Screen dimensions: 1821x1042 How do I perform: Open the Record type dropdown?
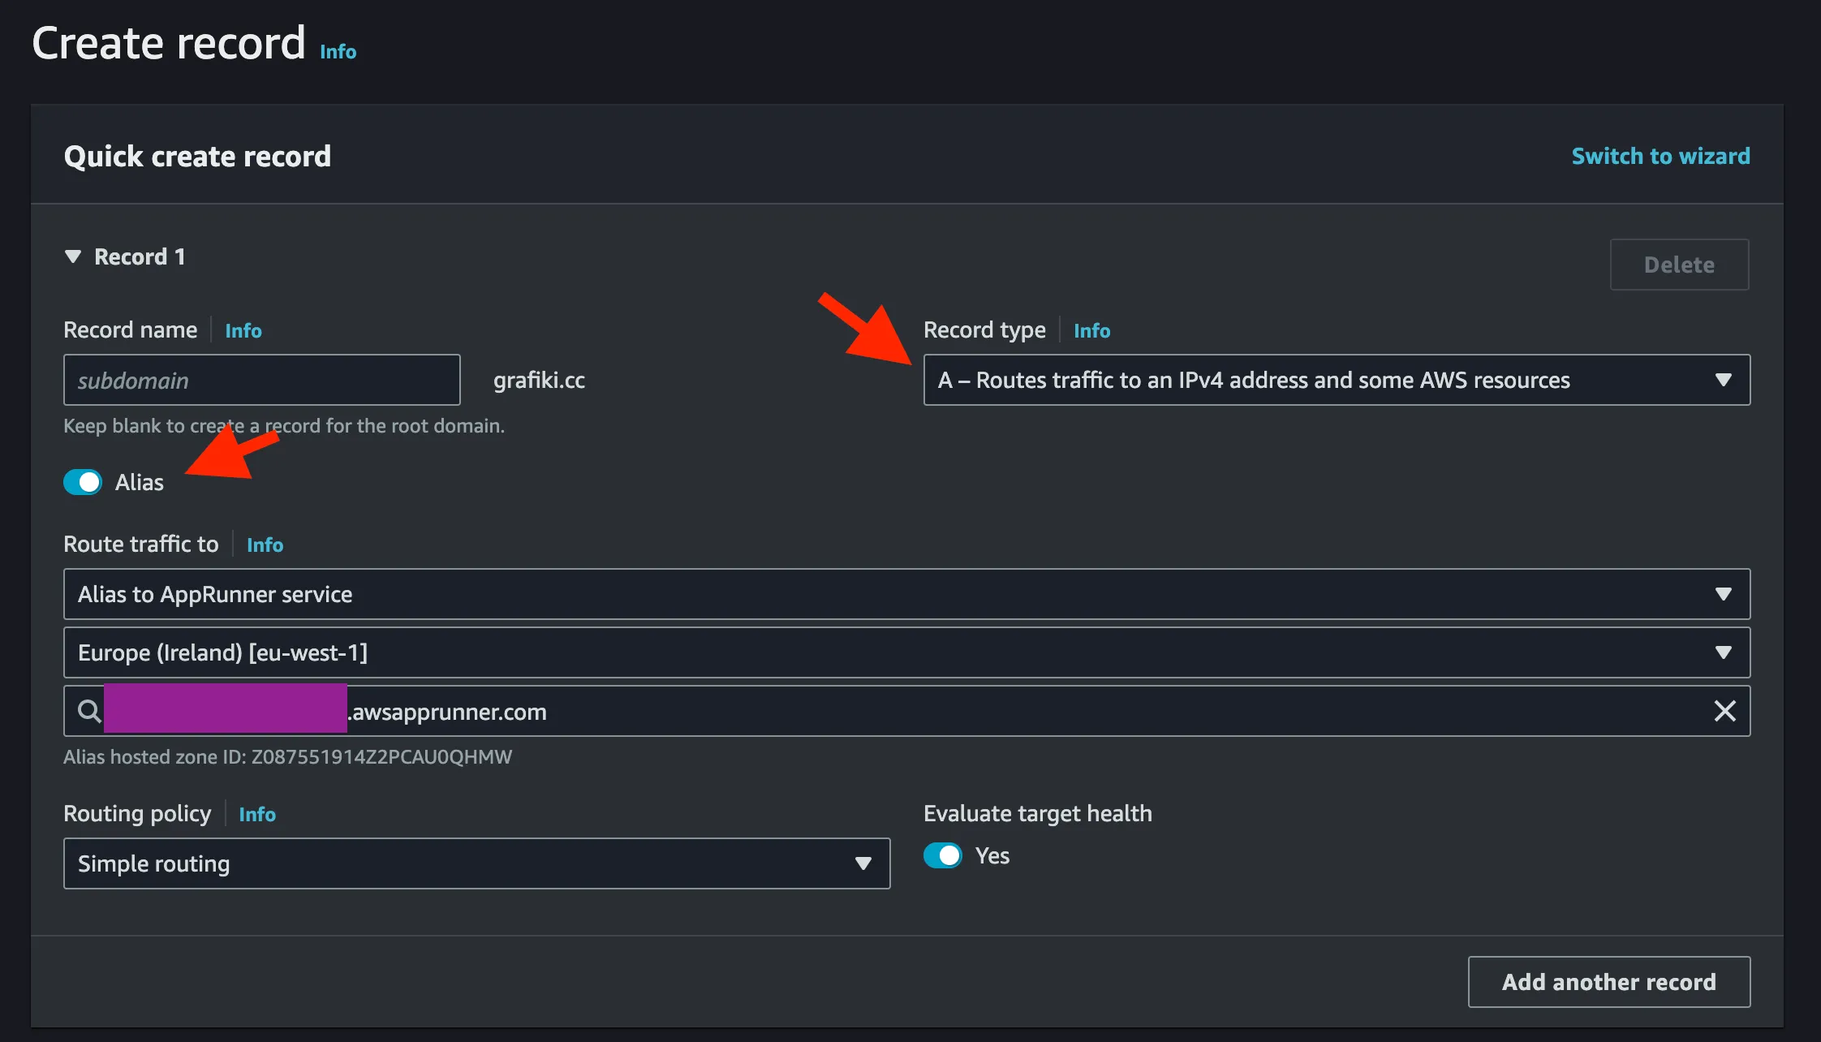pyautogui.click(x=1337, y=380)
